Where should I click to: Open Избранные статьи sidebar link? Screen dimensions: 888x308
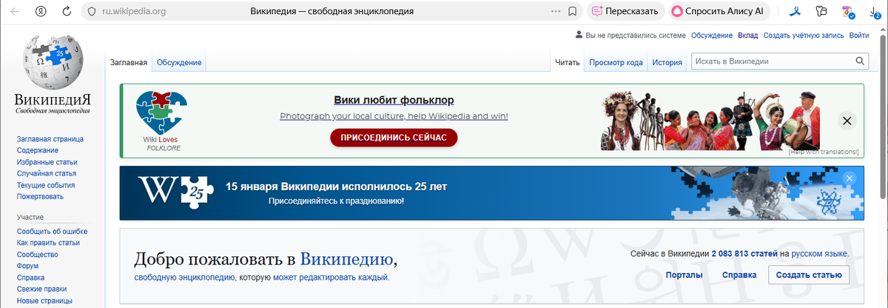coord(47,162)
